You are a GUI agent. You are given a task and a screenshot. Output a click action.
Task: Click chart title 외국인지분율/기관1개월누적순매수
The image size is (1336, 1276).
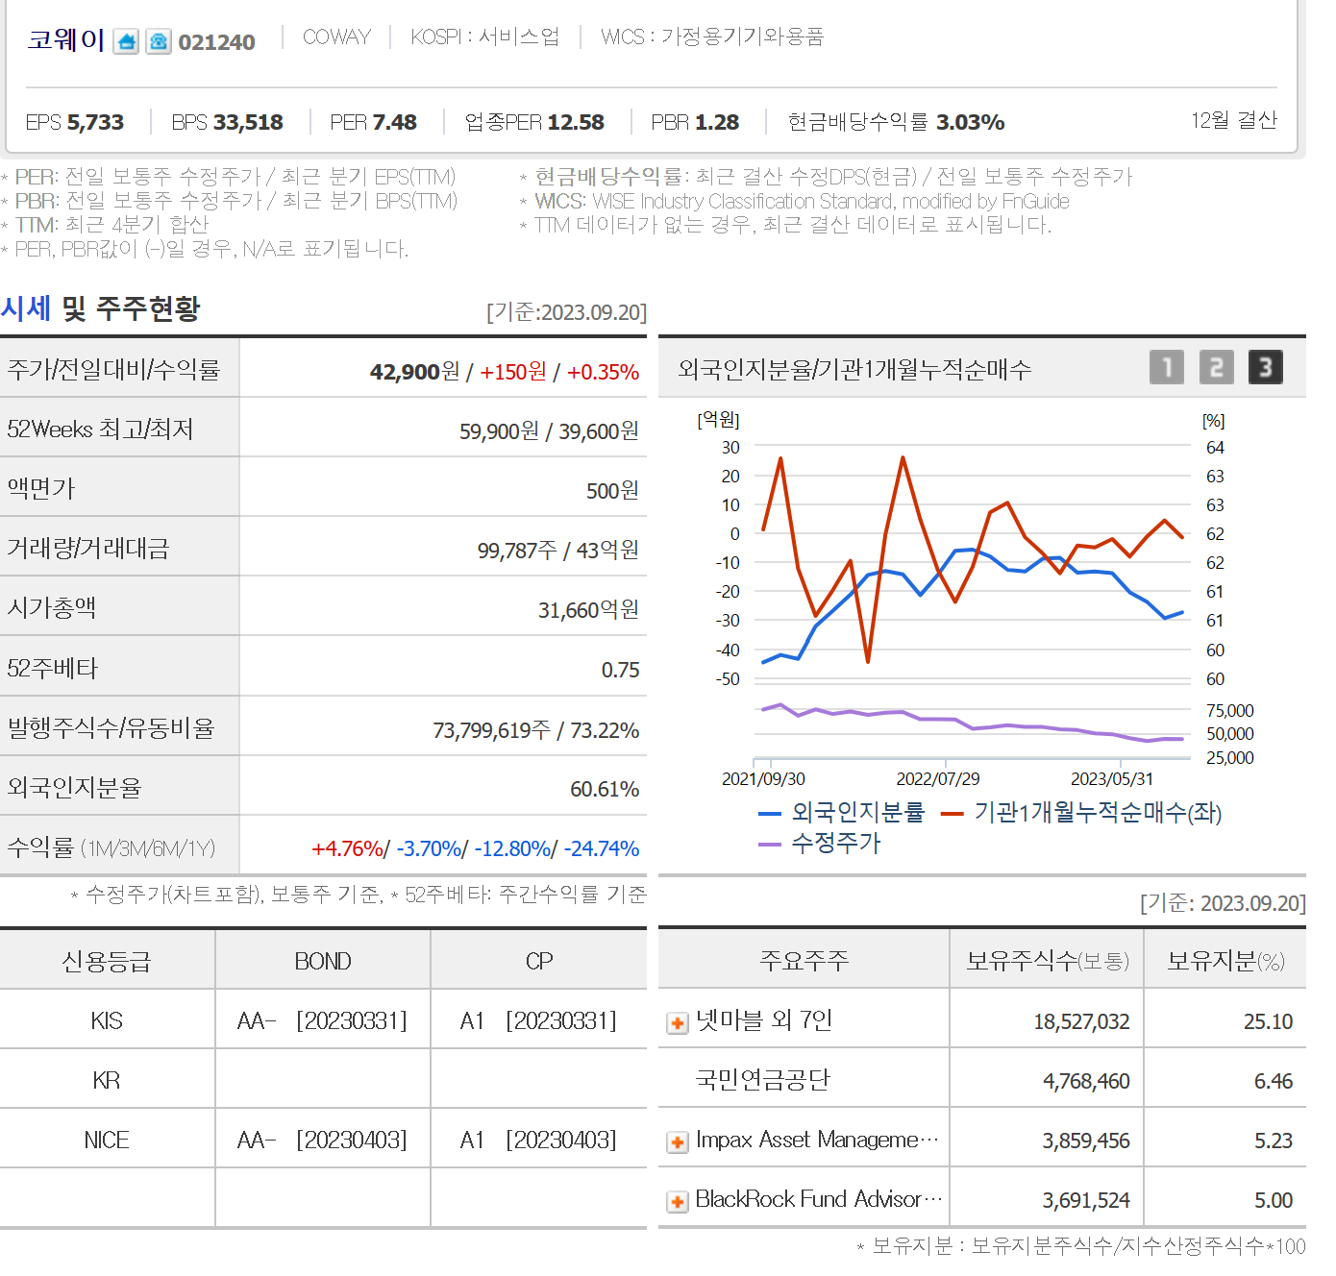pyautogui.click(x=854, y=369)
